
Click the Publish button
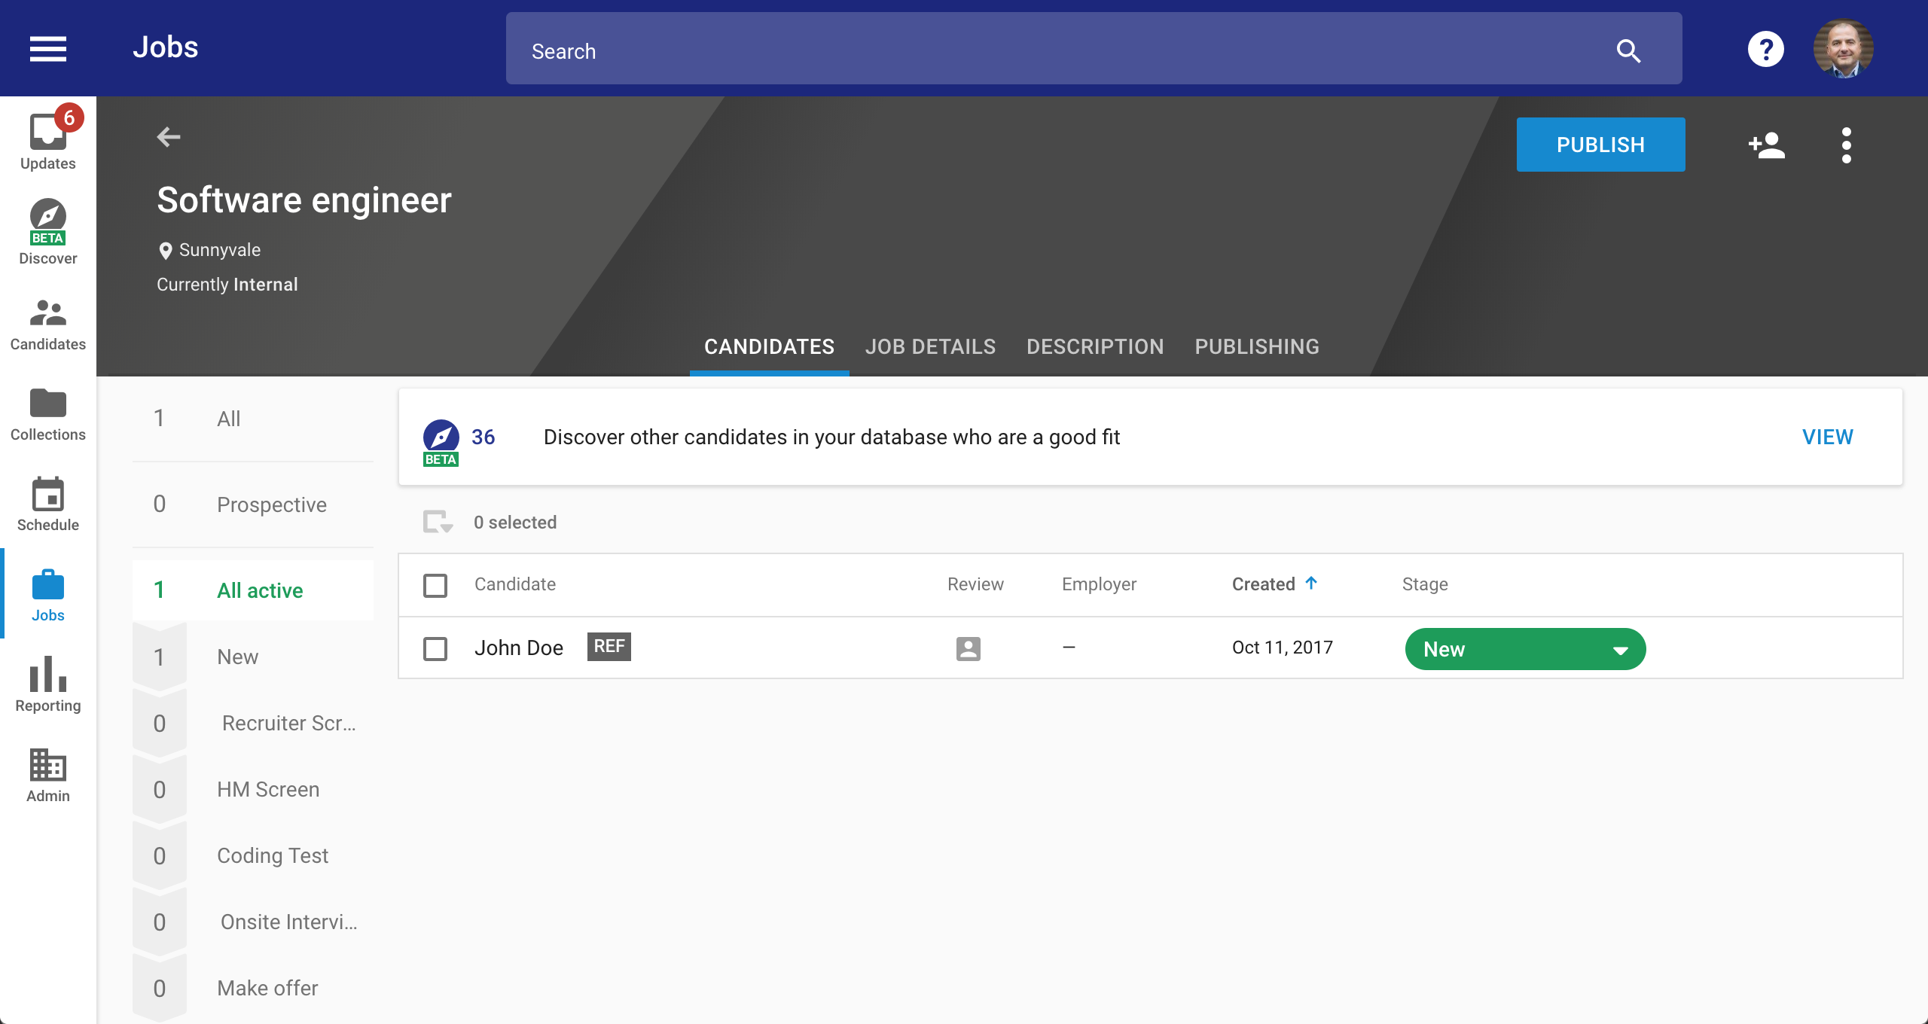[x=1600, y=145]
